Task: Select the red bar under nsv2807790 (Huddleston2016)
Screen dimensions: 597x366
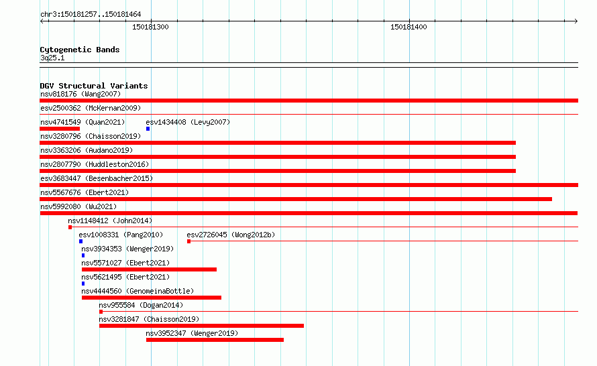Action: pos(278,171)
